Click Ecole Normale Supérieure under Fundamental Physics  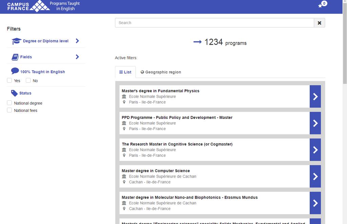[152, 96]
